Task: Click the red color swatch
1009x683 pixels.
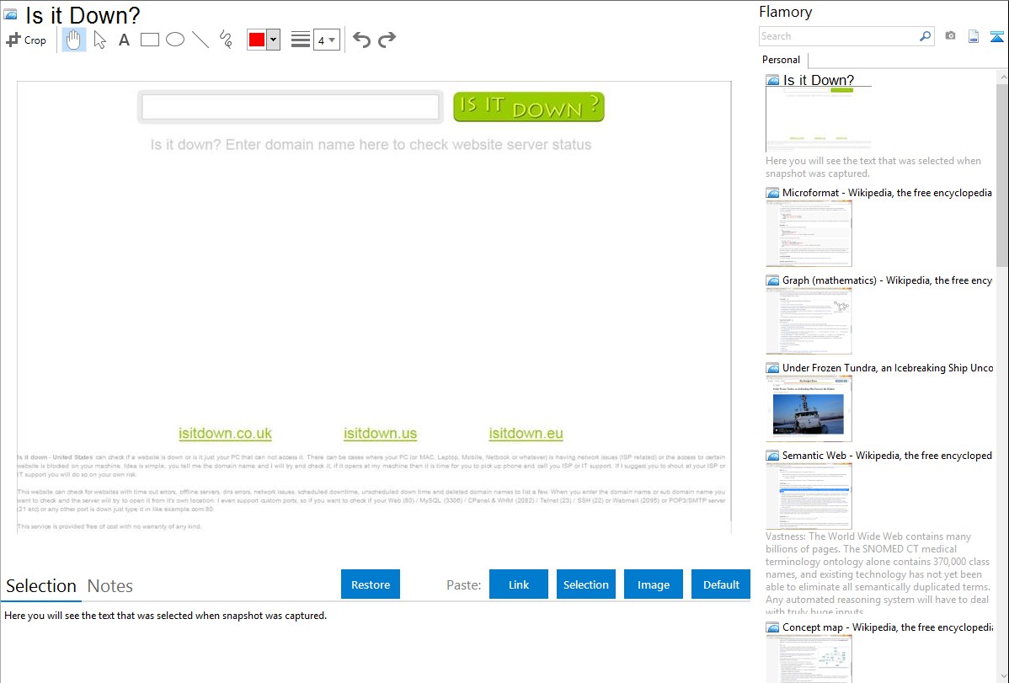Action: click(x=257, y=40)
